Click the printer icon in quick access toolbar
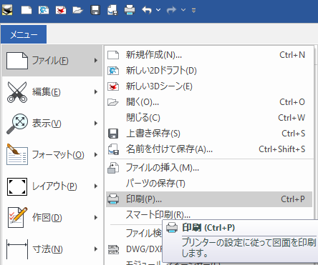 click(130, 10)
